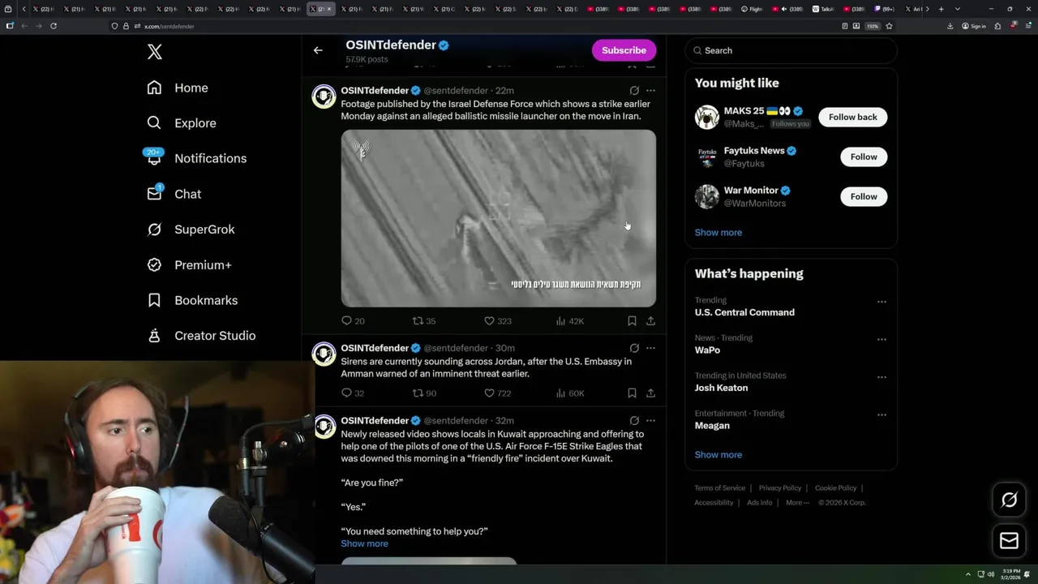Click the Home house icon

pos(154,88)
